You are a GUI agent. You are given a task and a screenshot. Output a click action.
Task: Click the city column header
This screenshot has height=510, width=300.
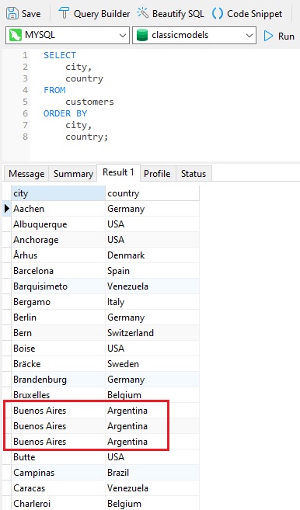tap(58, 193)
